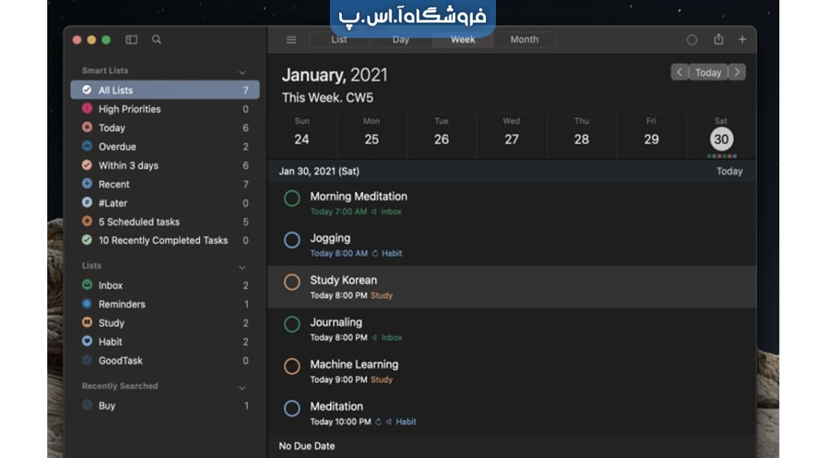Complete the Journaling task circle

pyautogui.click(x=292, y=324)
